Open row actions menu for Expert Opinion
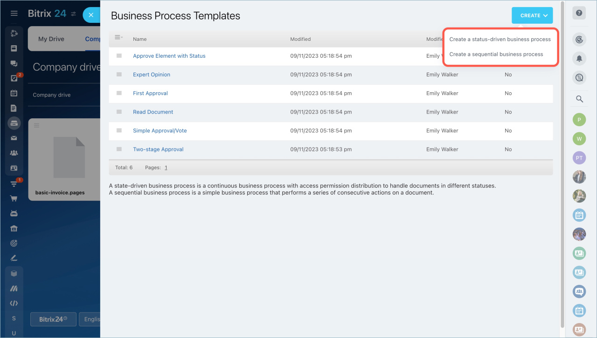 point(119,74)
